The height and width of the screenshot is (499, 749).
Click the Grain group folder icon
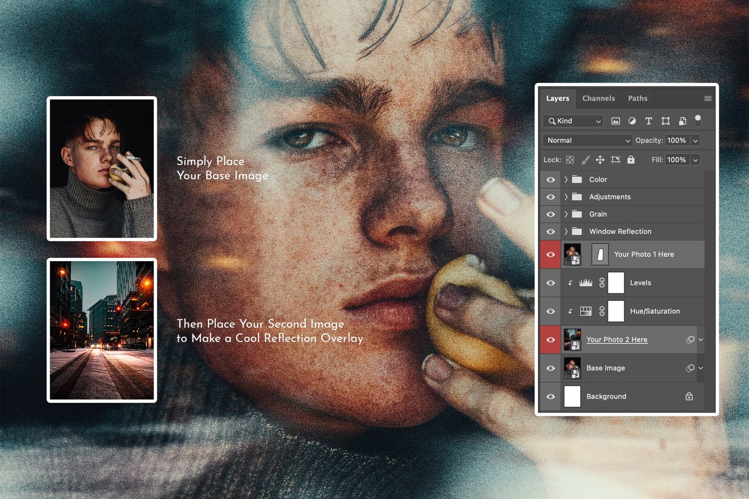577,214
